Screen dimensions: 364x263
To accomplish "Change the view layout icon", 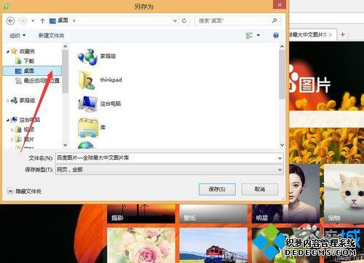I will coord(249,36).
